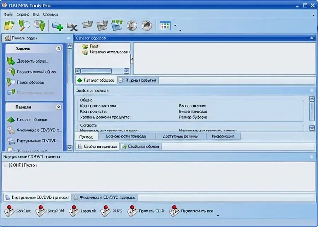
Task: Click the Remove Virtual Drive X icon
Action: 72,27
